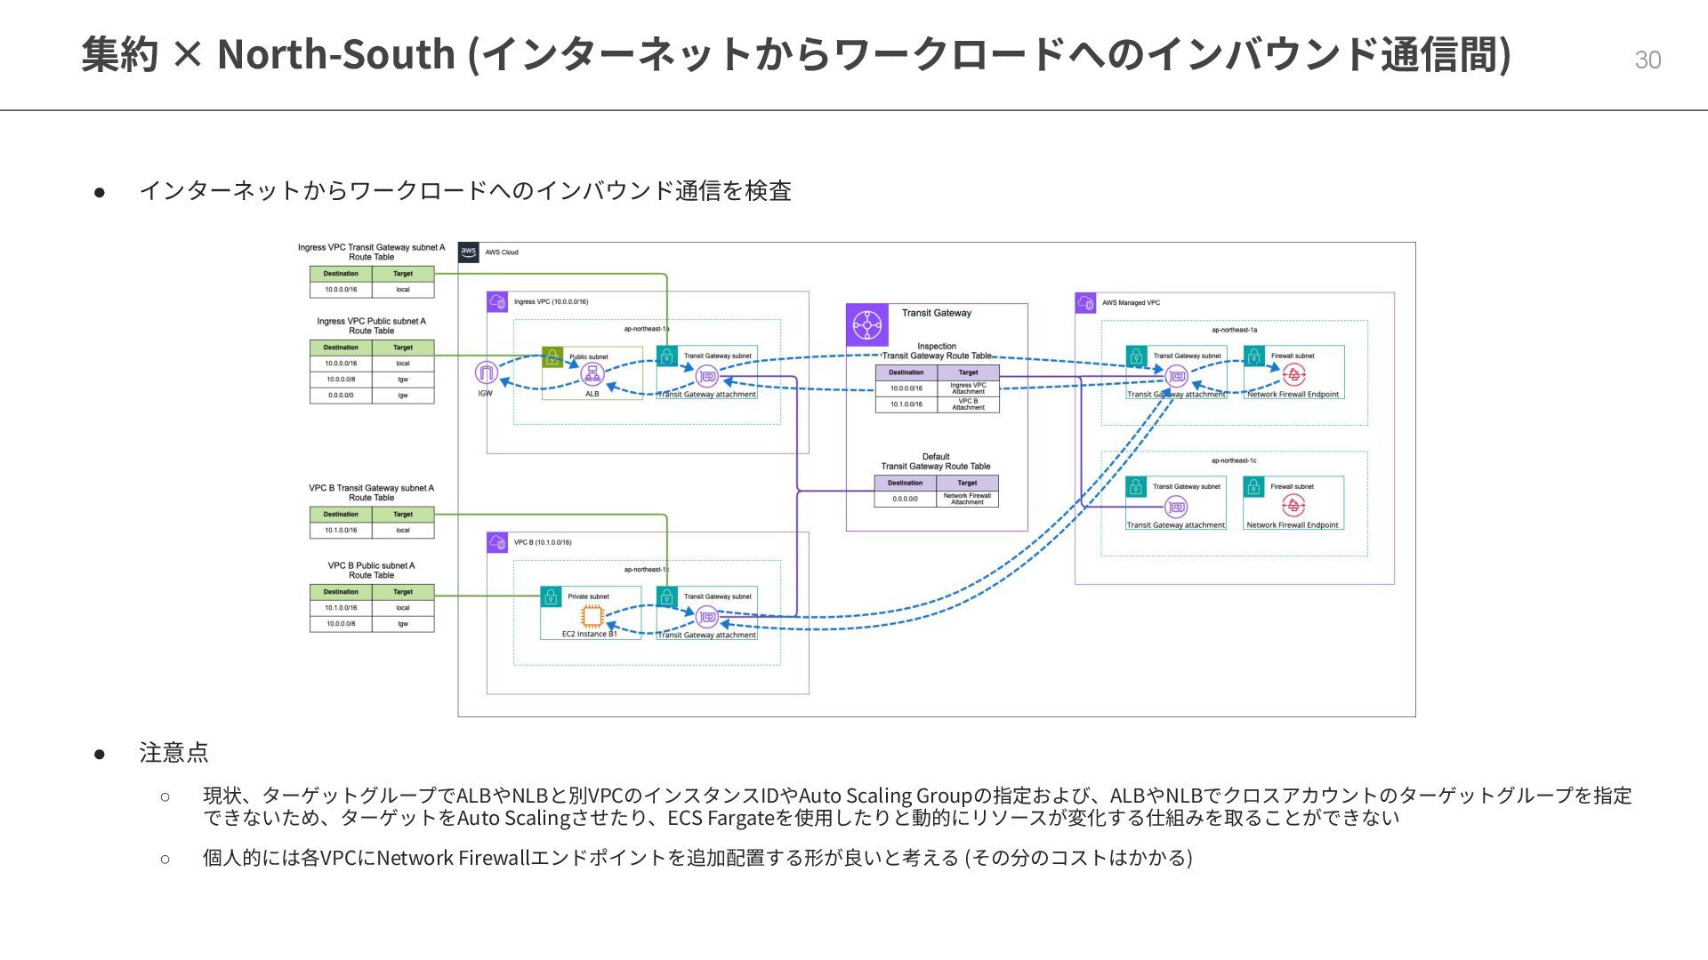The height and width of the screenshot is (960, 1708).
Task: Click the AWS Managed VPC cloud icon
Action: click(1086, 303)
